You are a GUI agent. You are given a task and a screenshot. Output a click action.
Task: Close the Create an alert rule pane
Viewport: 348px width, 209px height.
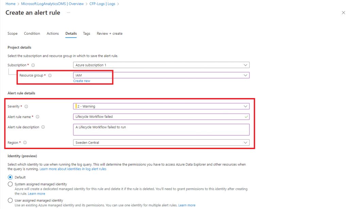[x=343, y=13]
